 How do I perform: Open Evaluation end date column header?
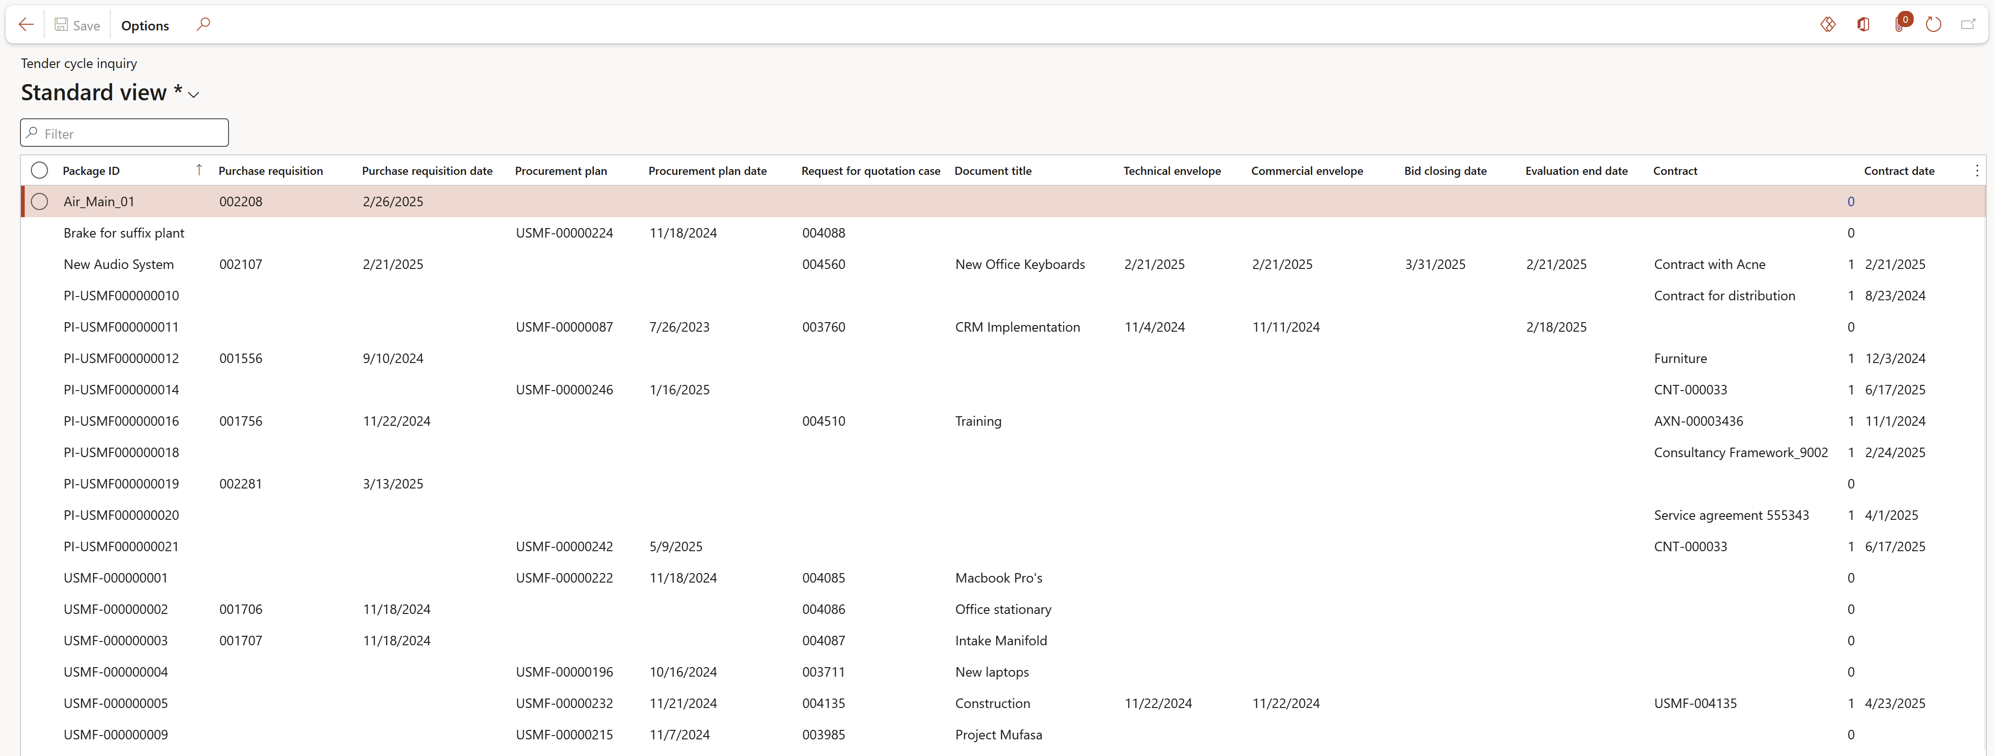click(x=1576, y=171)
